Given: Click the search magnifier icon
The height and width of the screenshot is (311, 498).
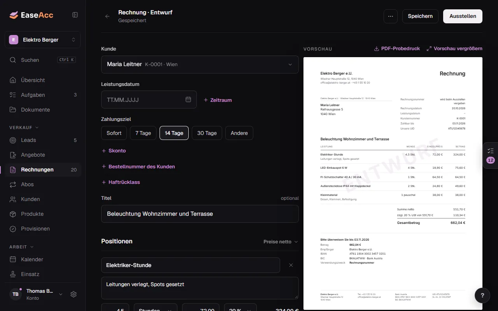Looking at the screenshot, I should (13, 60).
